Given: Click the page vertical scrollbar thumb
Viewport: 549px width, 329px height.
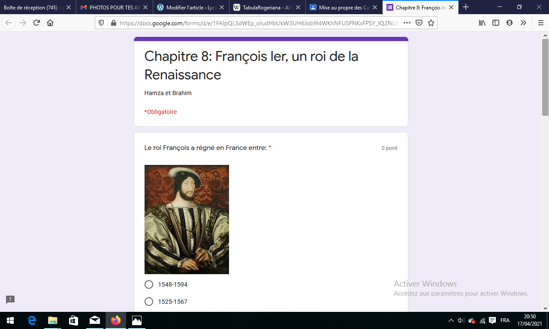Looking at the screenshot, I should [x=545, y=77].
